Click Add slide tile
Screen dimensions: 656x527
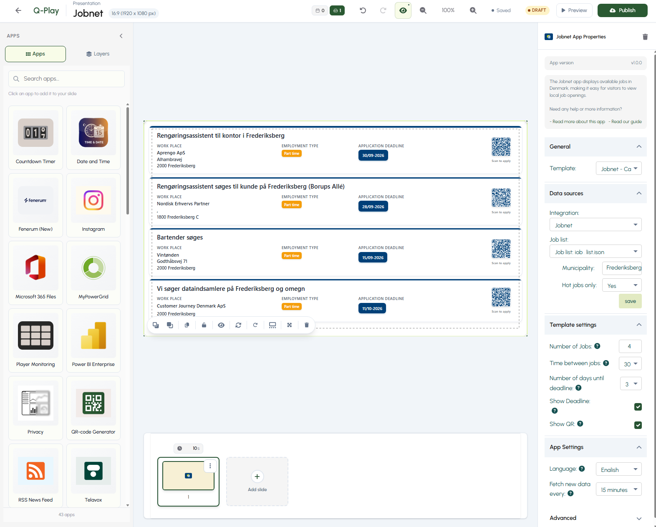click(257, 482)
